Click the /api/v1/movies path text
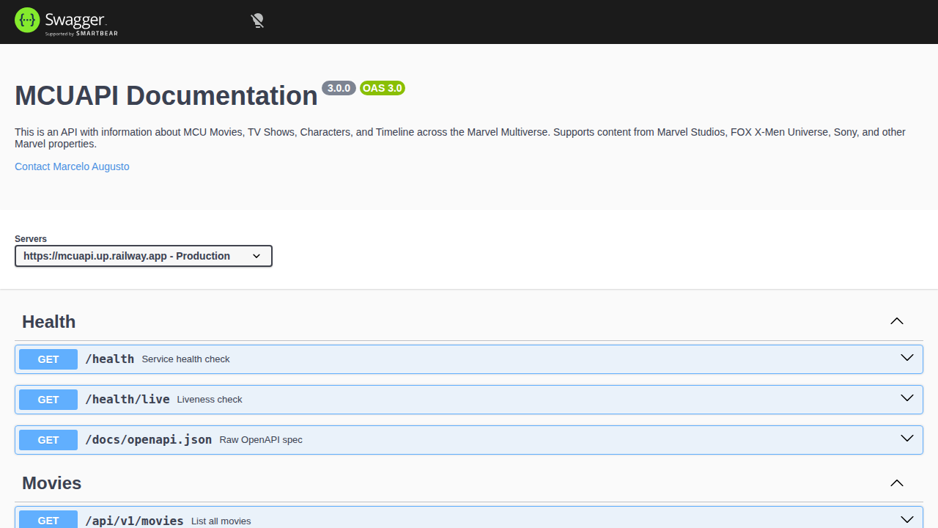938x528 pixels. point(135,521)
